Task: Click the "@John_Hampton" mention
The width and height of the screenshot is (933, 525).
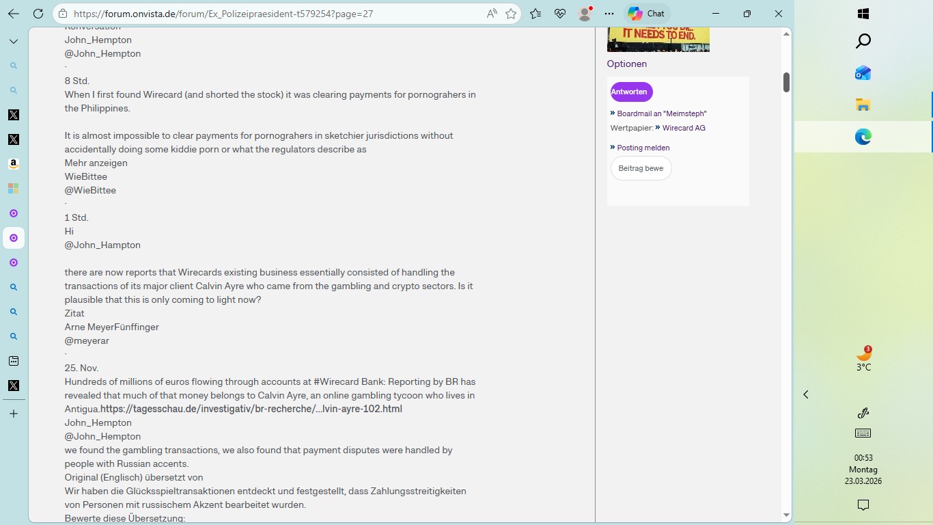Action: coord(102,245)
